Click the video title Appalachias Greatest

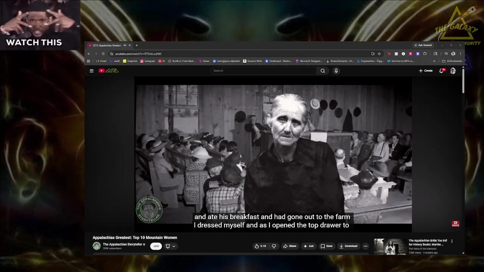135,238
